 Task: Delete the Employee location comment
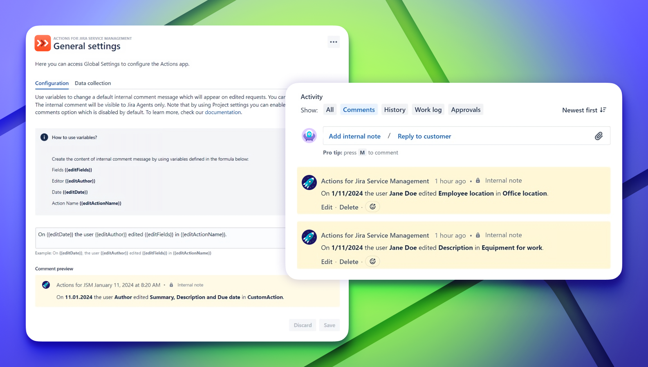pos(349,207)
